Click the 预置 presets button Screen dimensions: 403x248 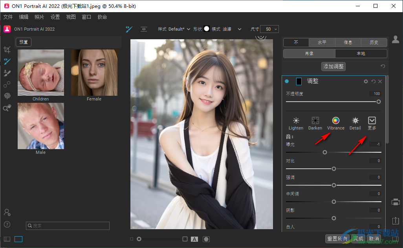point(24,42)
